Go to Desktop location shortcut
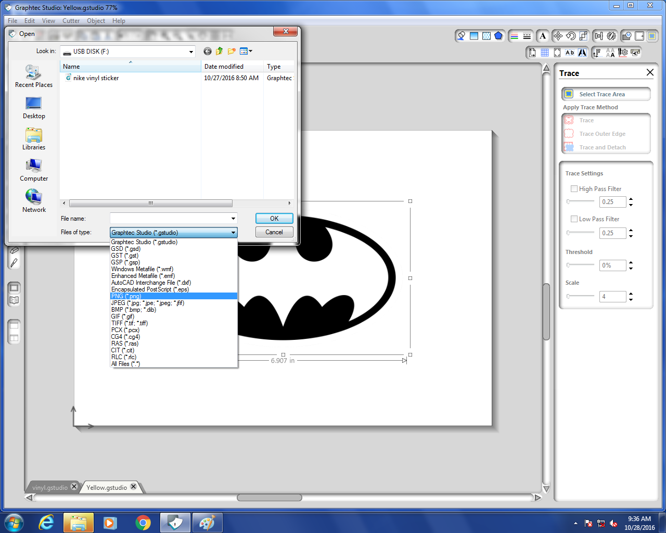666x533 pixels. tap(34, 108)
